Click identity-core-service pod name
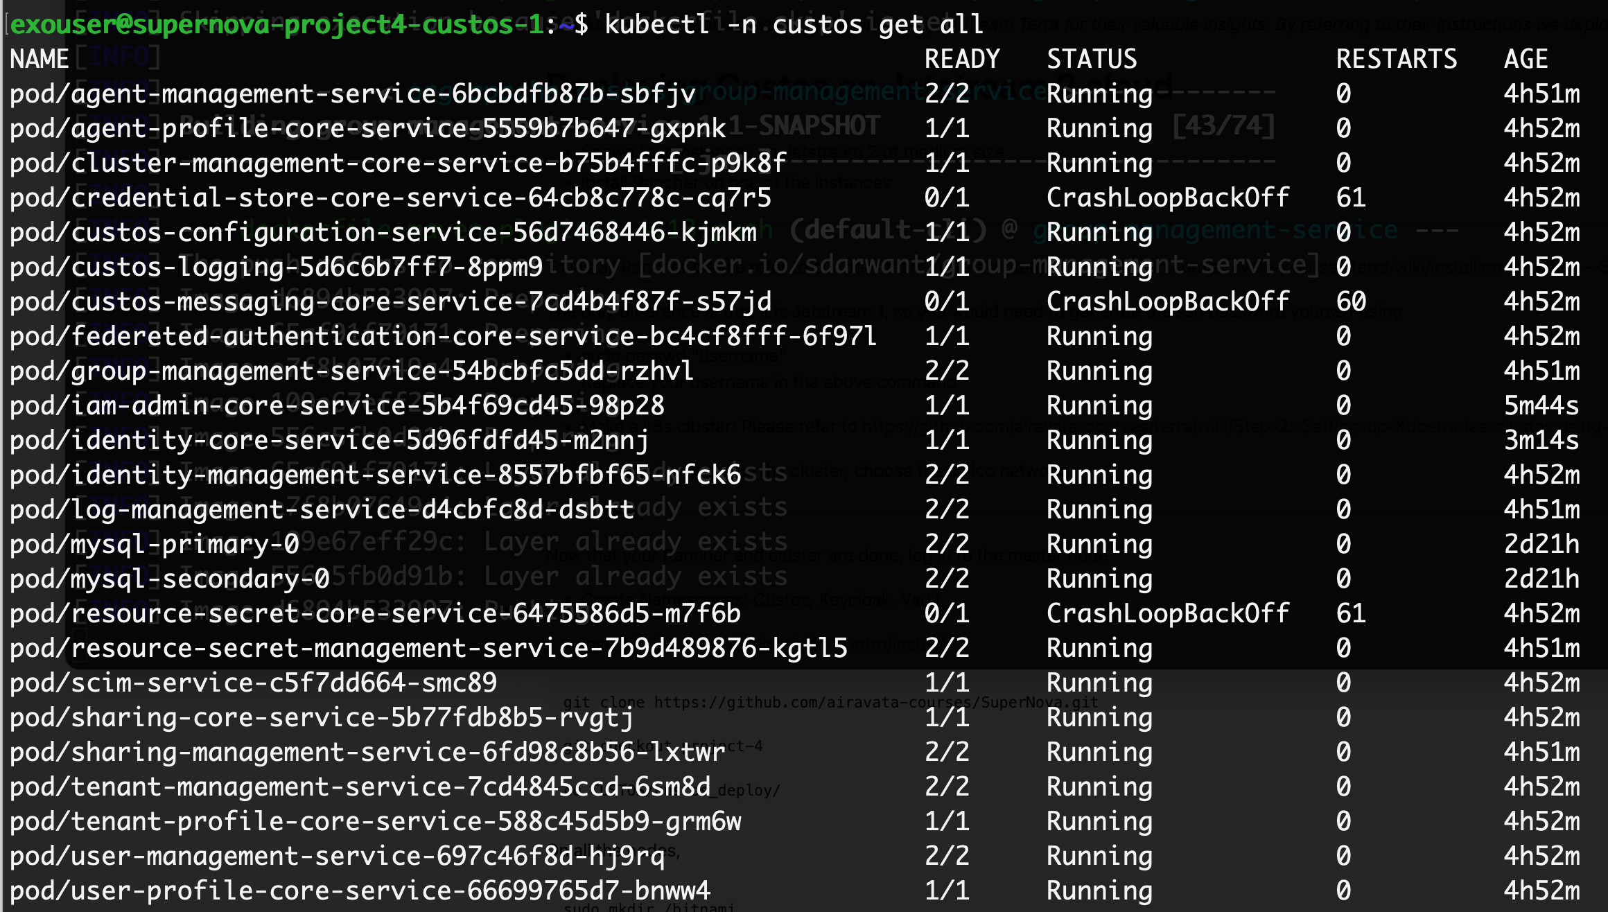The height and width of the screenshot is (912, 1608). click(x=329, y=440)
